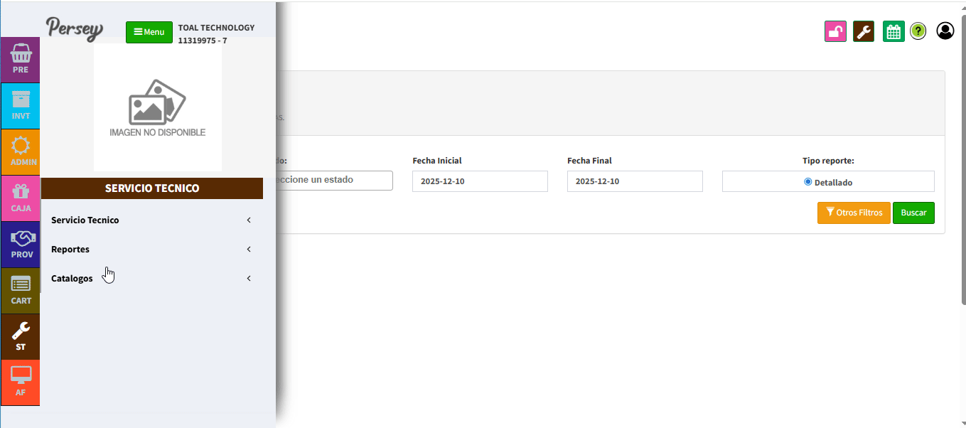Open the PROV handshake module
Viewport: 966px width, 428px height.
click(21, 244)
